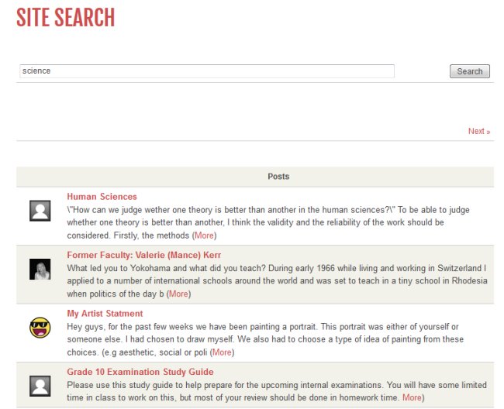Click More link in Valerie Kerr excerpt
This screenshot has width=504, height=409.
[x=178, y=294]
